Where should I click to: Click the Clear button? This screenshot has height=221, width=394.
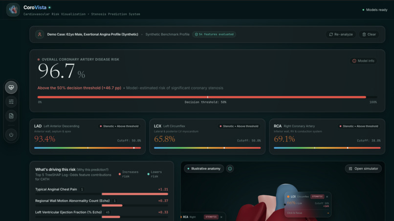(369, 34)
